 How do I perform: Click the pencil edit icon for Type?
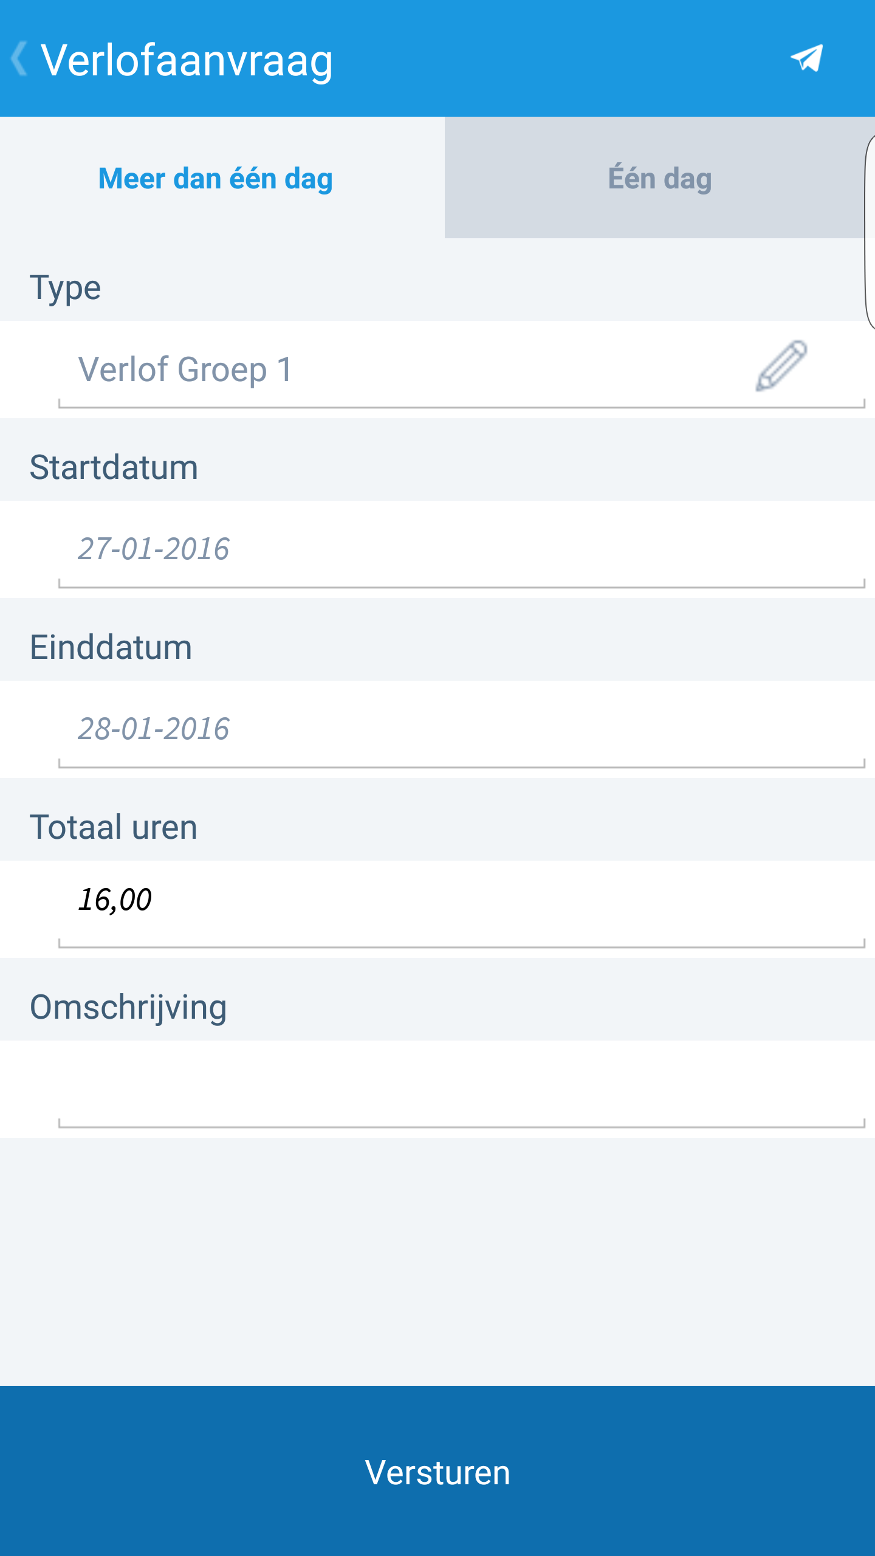(x=781, y=366)
